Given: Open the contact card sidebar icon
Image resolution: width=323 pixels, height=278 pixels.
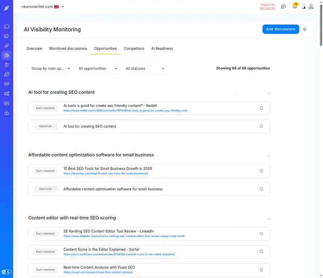Looking at the screenshot, I should [x=7, y=103].
